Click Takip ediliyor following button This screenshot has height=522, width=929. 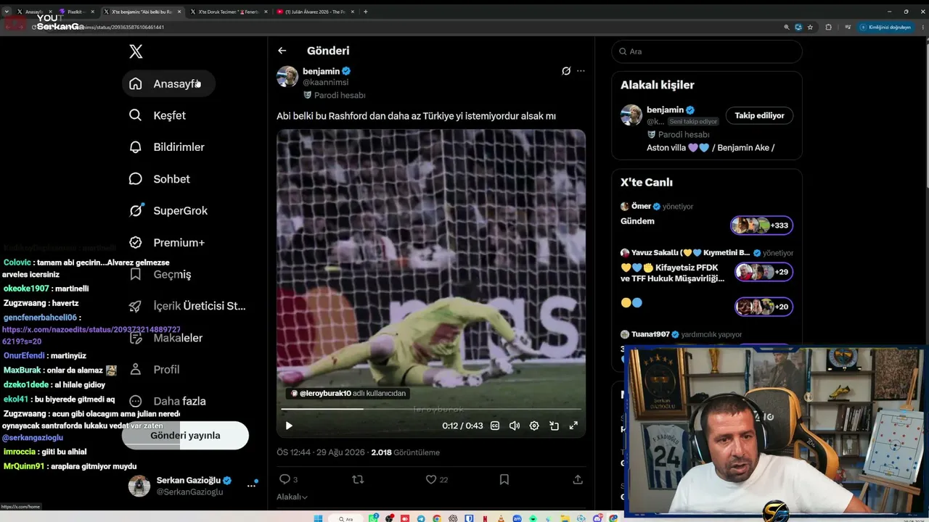(759, 115)
